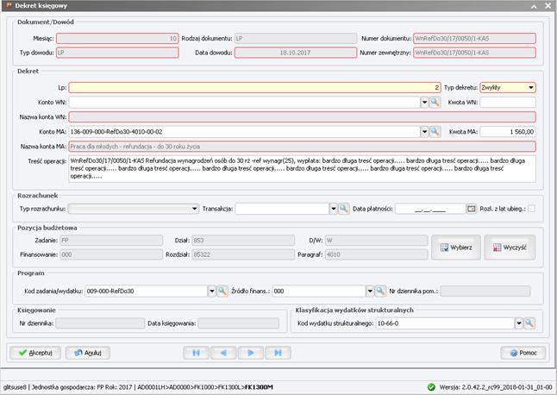The width and height of the screenshot is (557, 395).
Task: Click Finansowanie field showing 000
Action: [111, 254]
